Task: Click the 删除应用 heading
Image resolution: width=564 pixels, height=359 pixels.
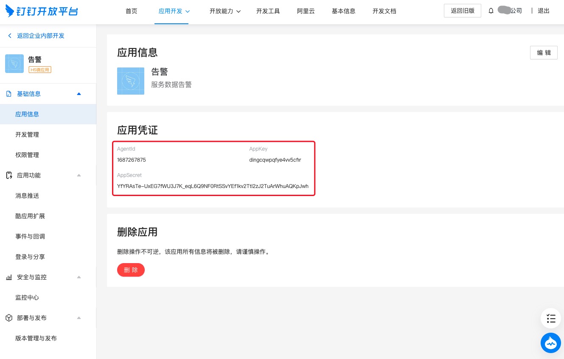Action: coord(137,232)
